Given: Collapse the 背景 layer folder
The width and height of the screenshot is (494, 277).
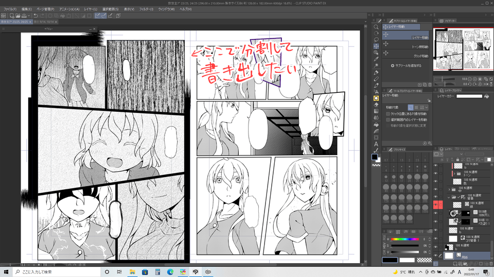Looking at the screenshot, I should (x=449, y=197).
